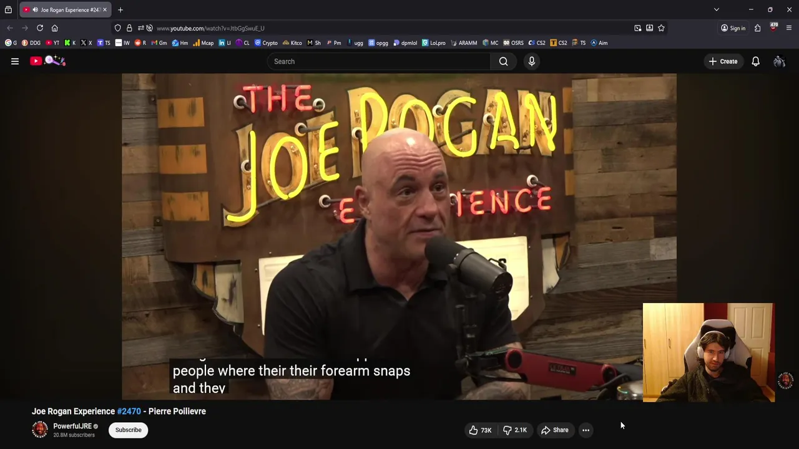
Task: Open the YouTube guide hamburger menu
Action: click(15, 61)
